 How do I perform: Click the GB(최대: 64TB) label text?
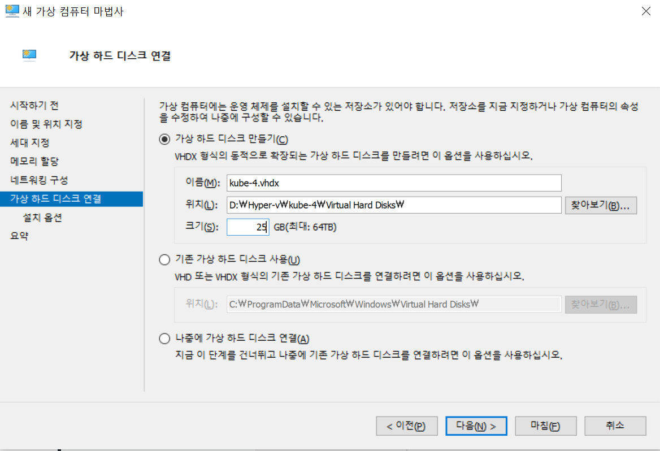(305, 227)
